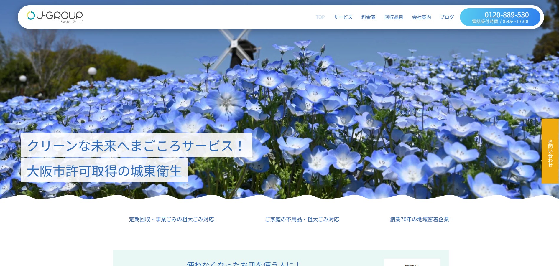Open the 料金表 pricing page

(368, 17)
